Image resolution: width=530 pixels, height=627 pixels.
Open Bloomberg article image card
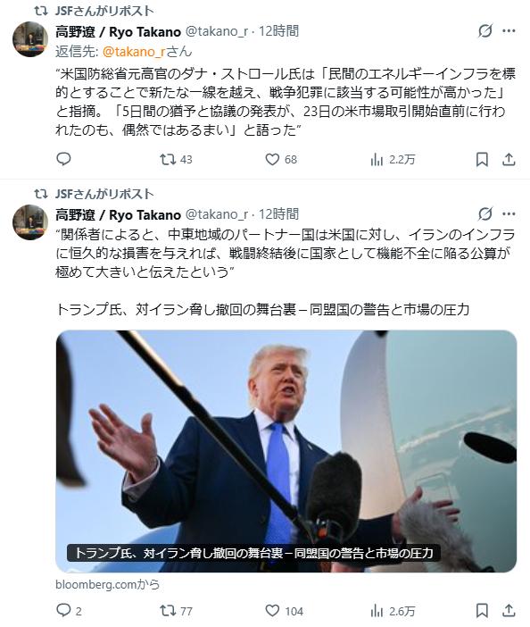(286, 451)
